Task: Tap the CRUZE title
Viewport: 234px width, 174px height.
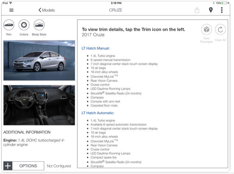Action: click(x=116, y=10)
